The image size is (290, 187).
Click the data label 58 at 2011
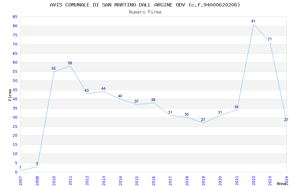pos(70,63)
